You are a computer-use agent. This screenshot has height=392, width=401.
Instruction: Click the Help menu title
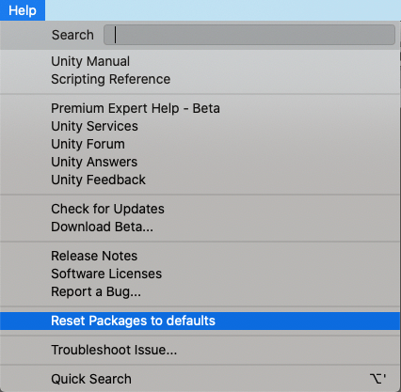point(23,10)
